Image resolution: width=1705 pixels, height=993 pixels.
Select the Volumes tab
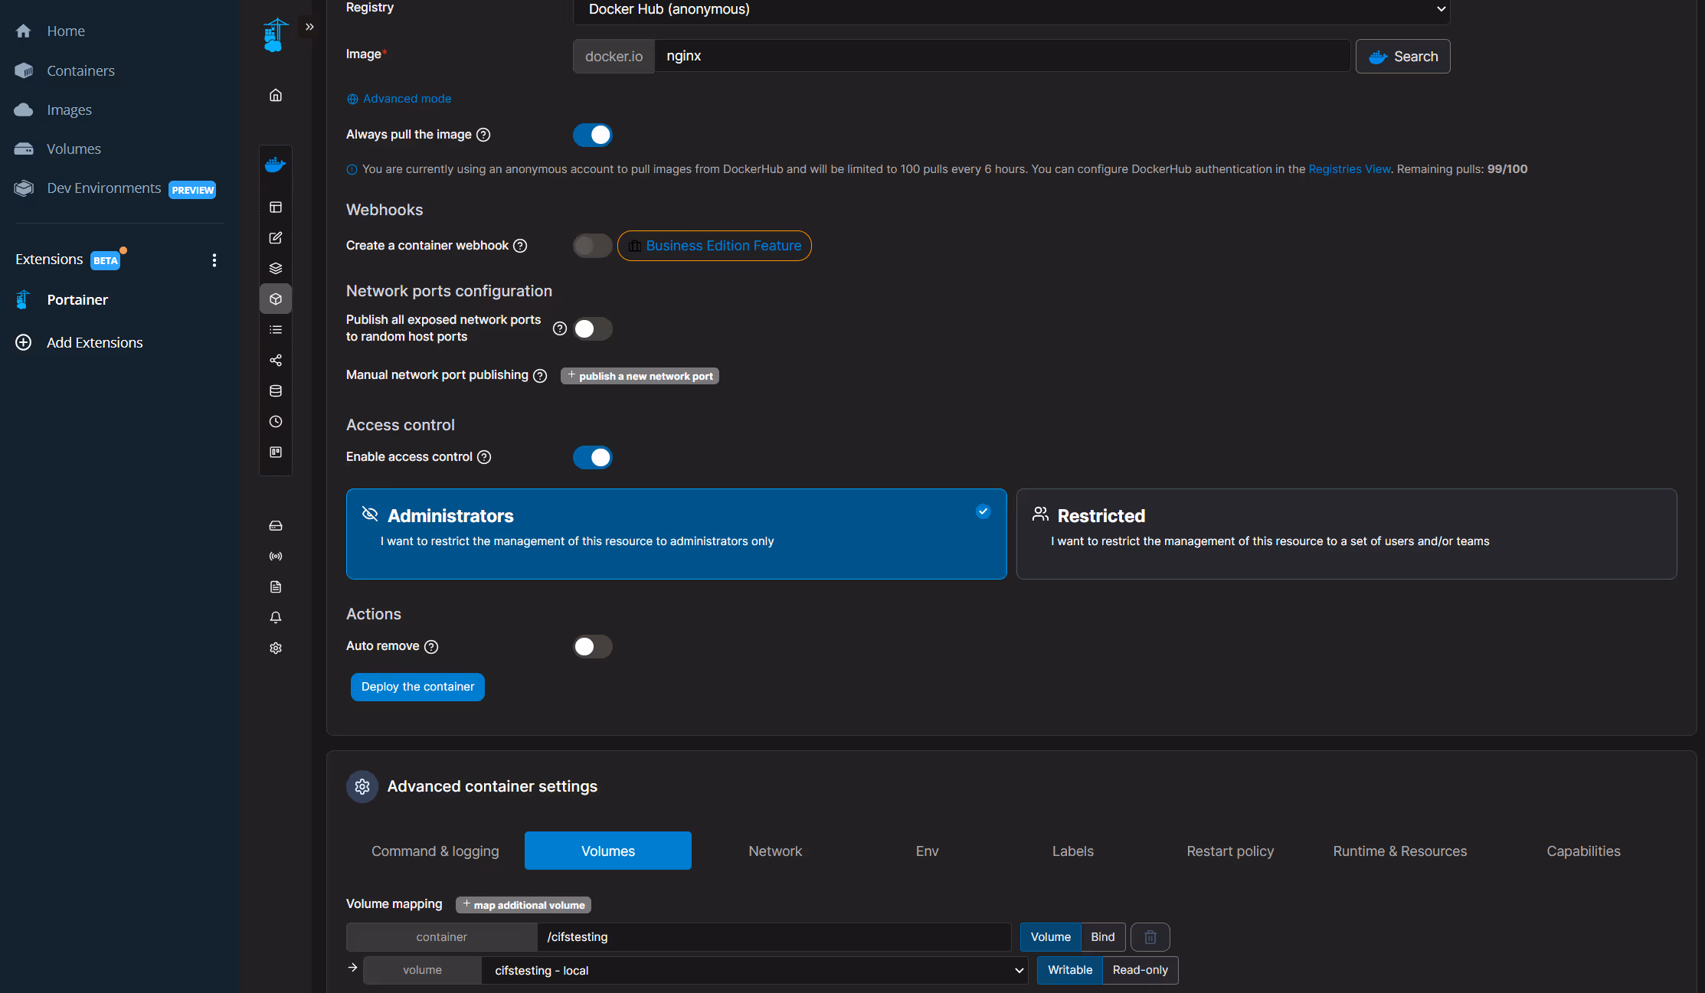click(x=608, y=851)
